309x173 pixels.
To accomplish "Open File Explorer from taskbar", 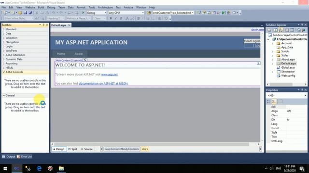I will pos(61,169).
